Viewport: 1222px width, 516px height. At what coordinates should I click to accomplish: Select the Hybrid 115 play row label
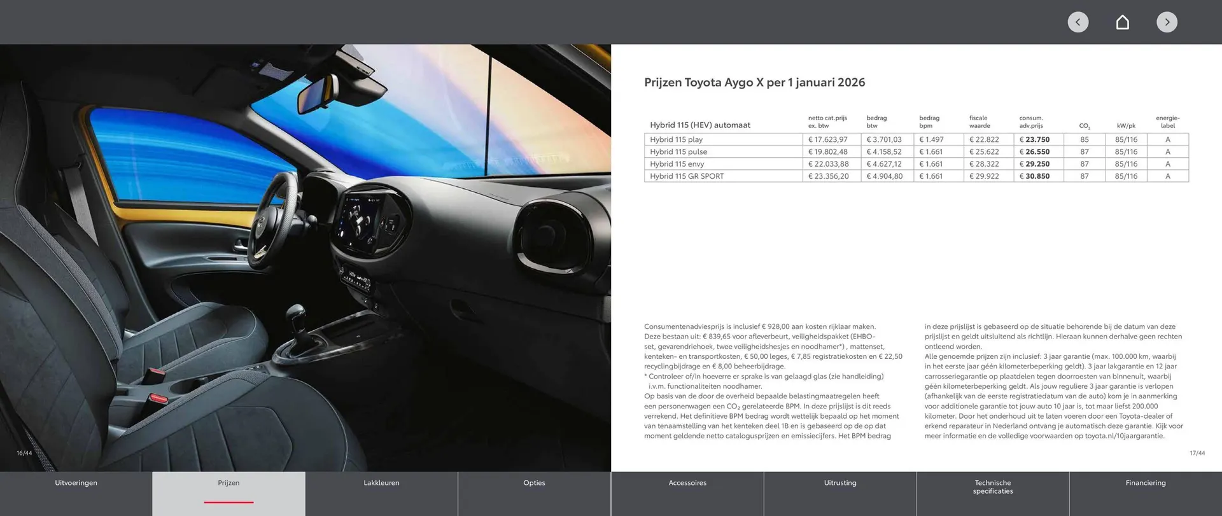676,139
